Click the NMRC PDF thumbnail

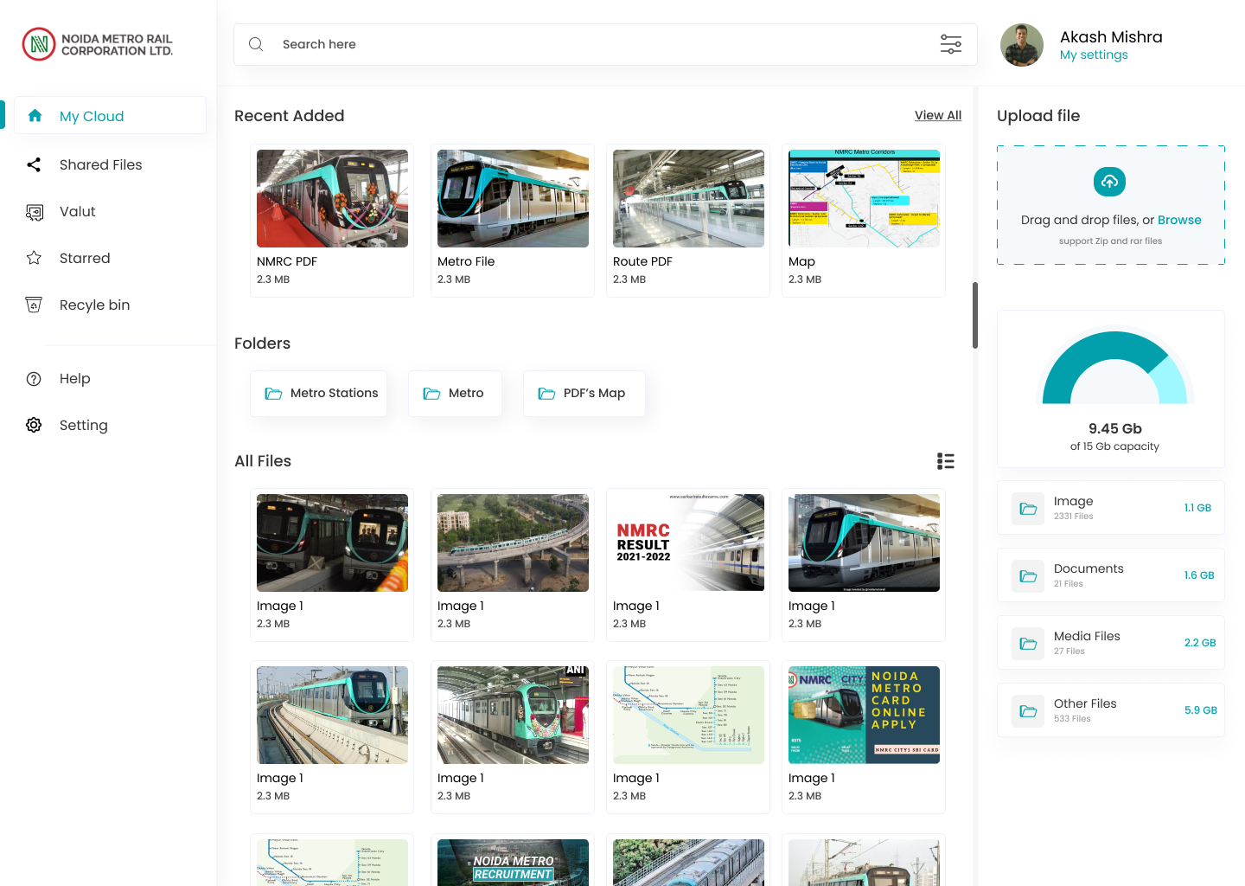click(332, 199)
